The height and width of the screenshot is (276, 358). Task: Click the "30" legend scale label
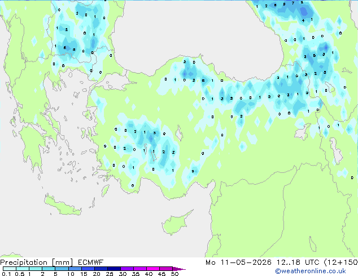point(123,274)
